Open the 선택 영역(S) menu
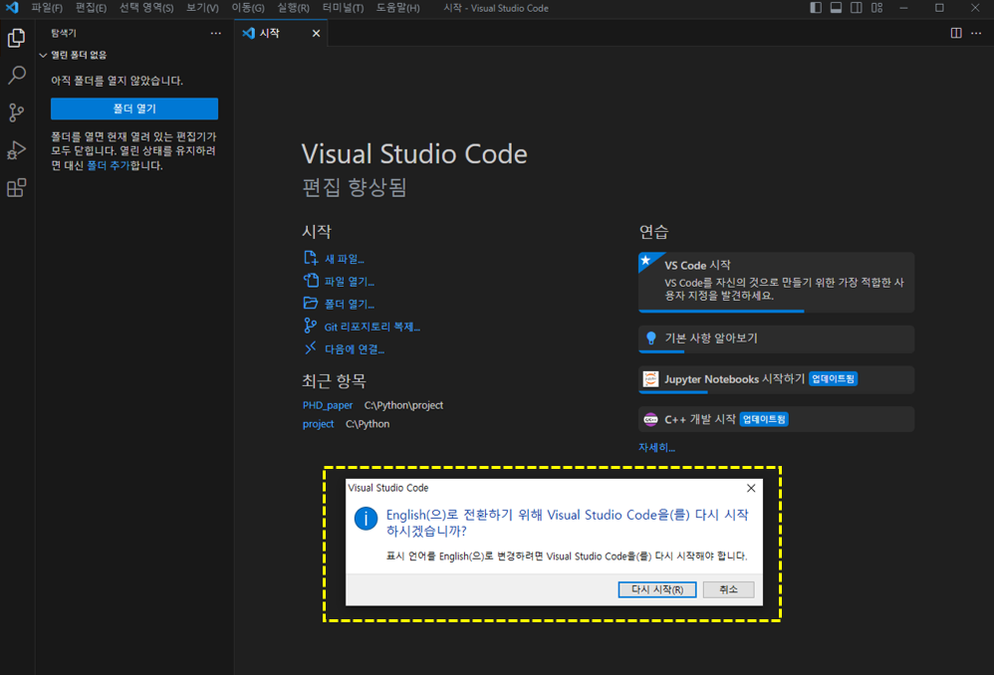Viewport: 994px width, 675px height. point(146,8)
